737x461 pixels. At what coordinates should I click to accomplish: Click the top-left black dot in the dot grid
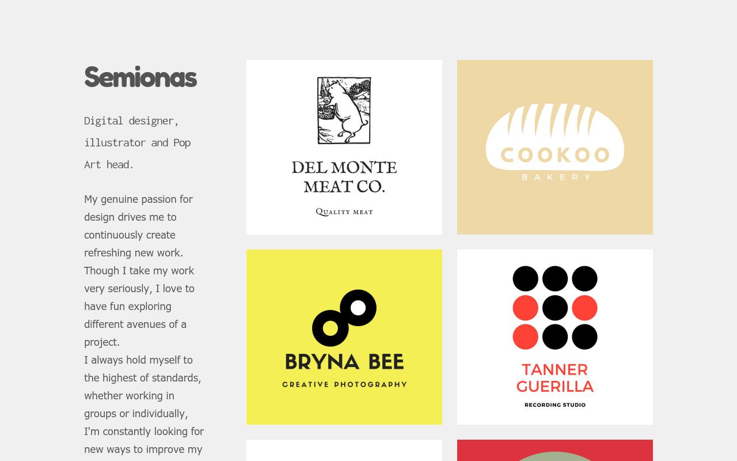click(525, 278)
